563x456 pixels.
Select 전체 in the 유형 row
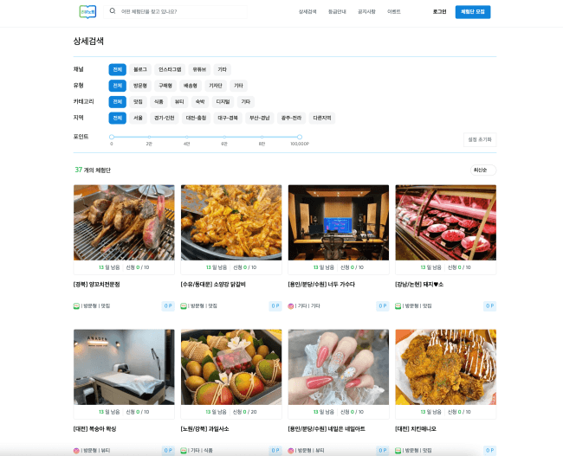[118, 86]
